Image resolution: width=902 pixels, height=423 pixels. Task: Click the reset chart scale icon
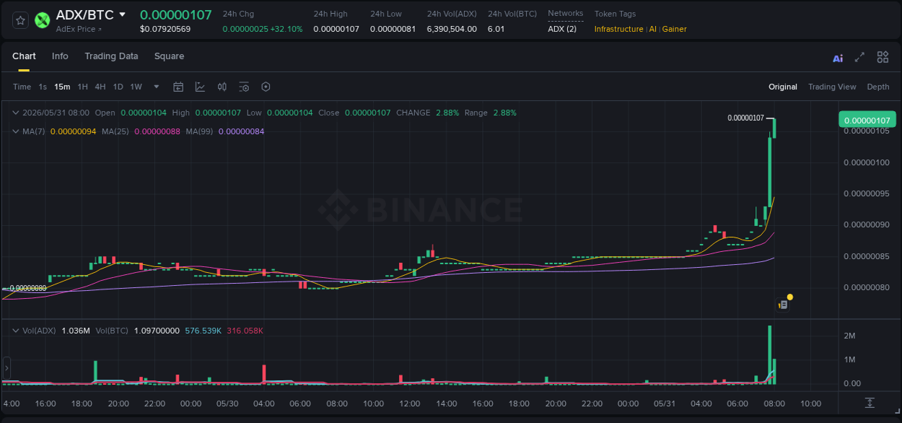pyautogui.click(x=870, y=403)
